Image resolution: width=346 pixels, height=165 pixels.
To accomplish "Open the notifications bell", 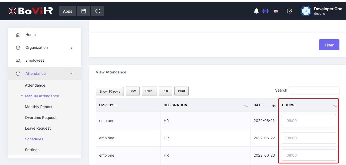I will 256,11.
